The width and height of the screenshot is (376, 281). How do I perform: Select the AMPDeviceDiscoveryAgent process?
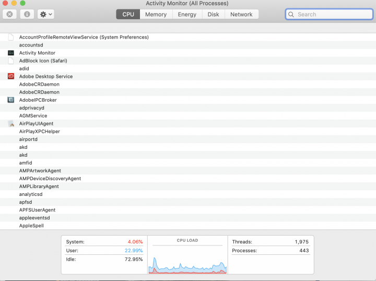click(x=50, y=179)
